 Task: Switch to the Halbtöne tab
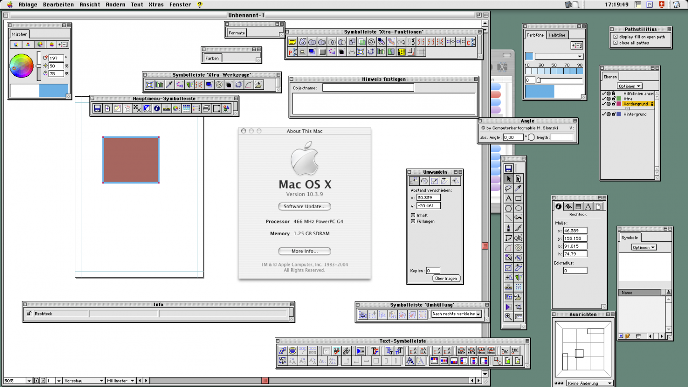(x=557, y=35)
